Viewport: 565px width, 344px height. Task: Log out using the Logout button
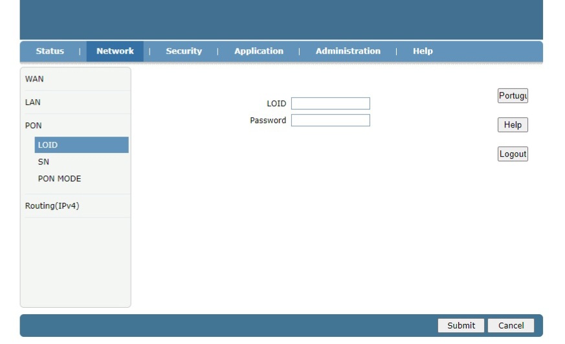pyautogui.click(x=513, y=154)
